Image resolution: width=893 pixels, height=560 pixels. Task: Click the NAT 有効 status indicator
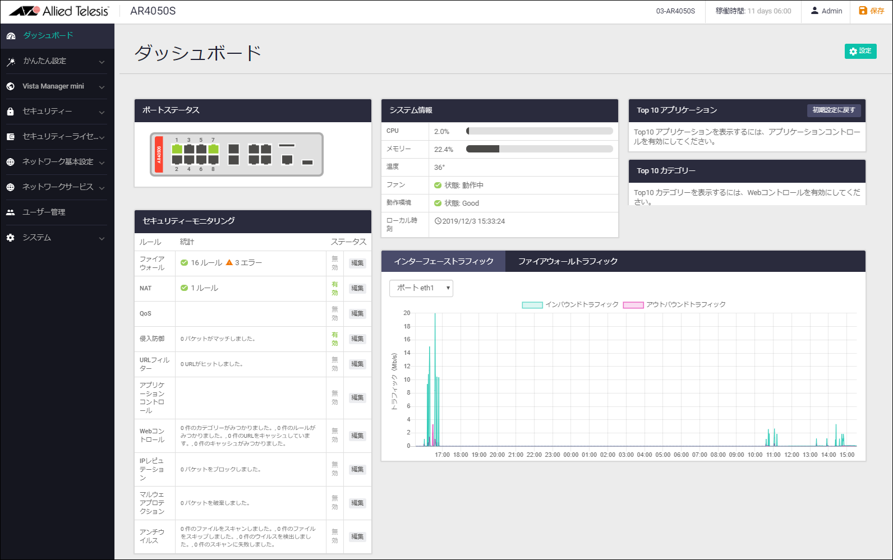click(x=335, y=288)
